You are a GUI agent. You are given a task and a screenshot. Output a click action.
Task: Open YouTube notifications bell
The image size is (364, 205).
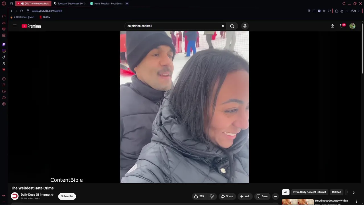click(x=342, y=26)
